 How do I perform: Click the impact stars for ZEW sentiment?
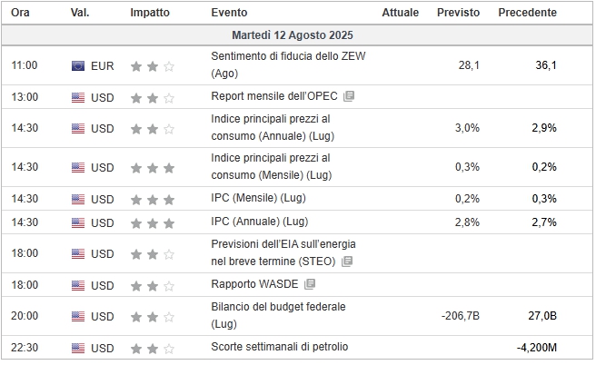153,66
